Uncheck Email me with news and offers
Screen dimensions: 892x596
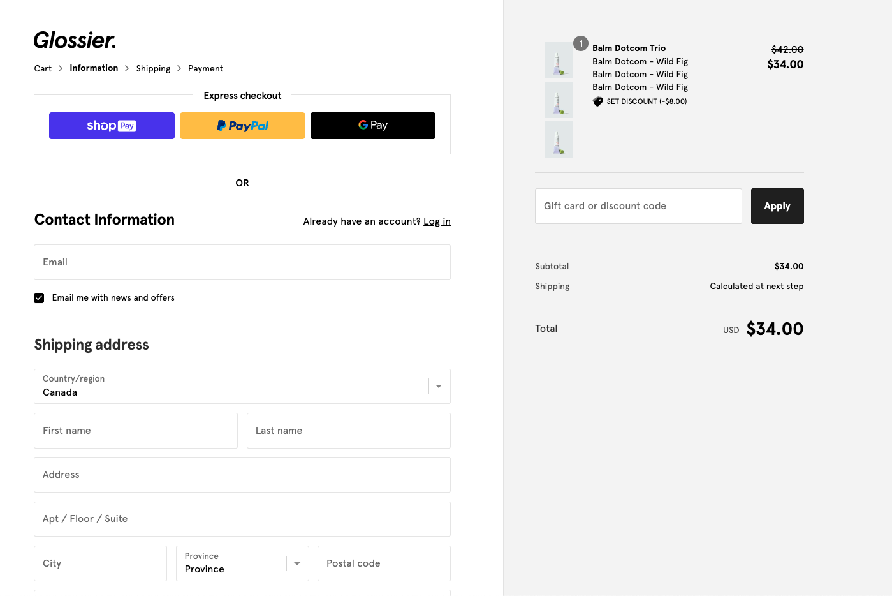(x=40, y=298)
